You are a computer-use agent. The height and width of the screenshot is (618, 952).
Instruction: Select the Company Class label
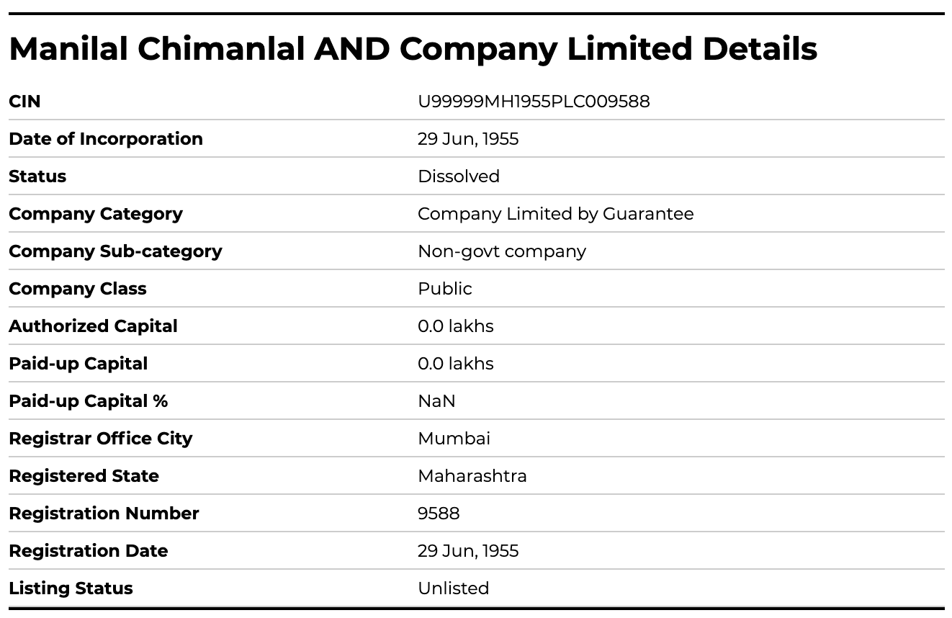(x=78, y=289)
